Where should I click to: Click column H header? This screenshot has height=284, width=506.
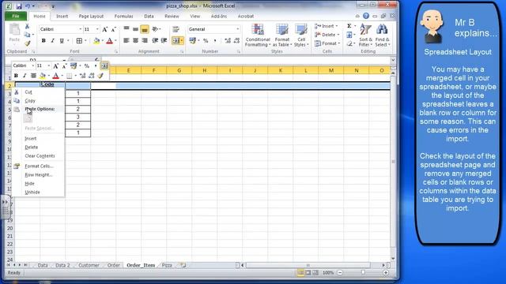click(x=205, y=70)
